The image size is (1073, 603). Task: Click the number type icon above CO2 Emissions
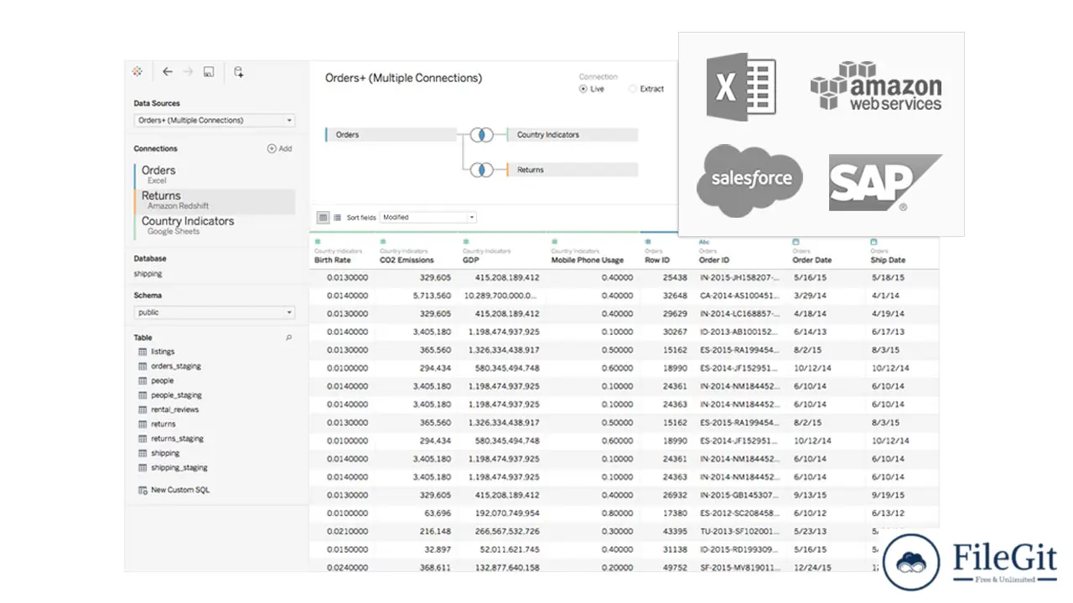(382, 241)
